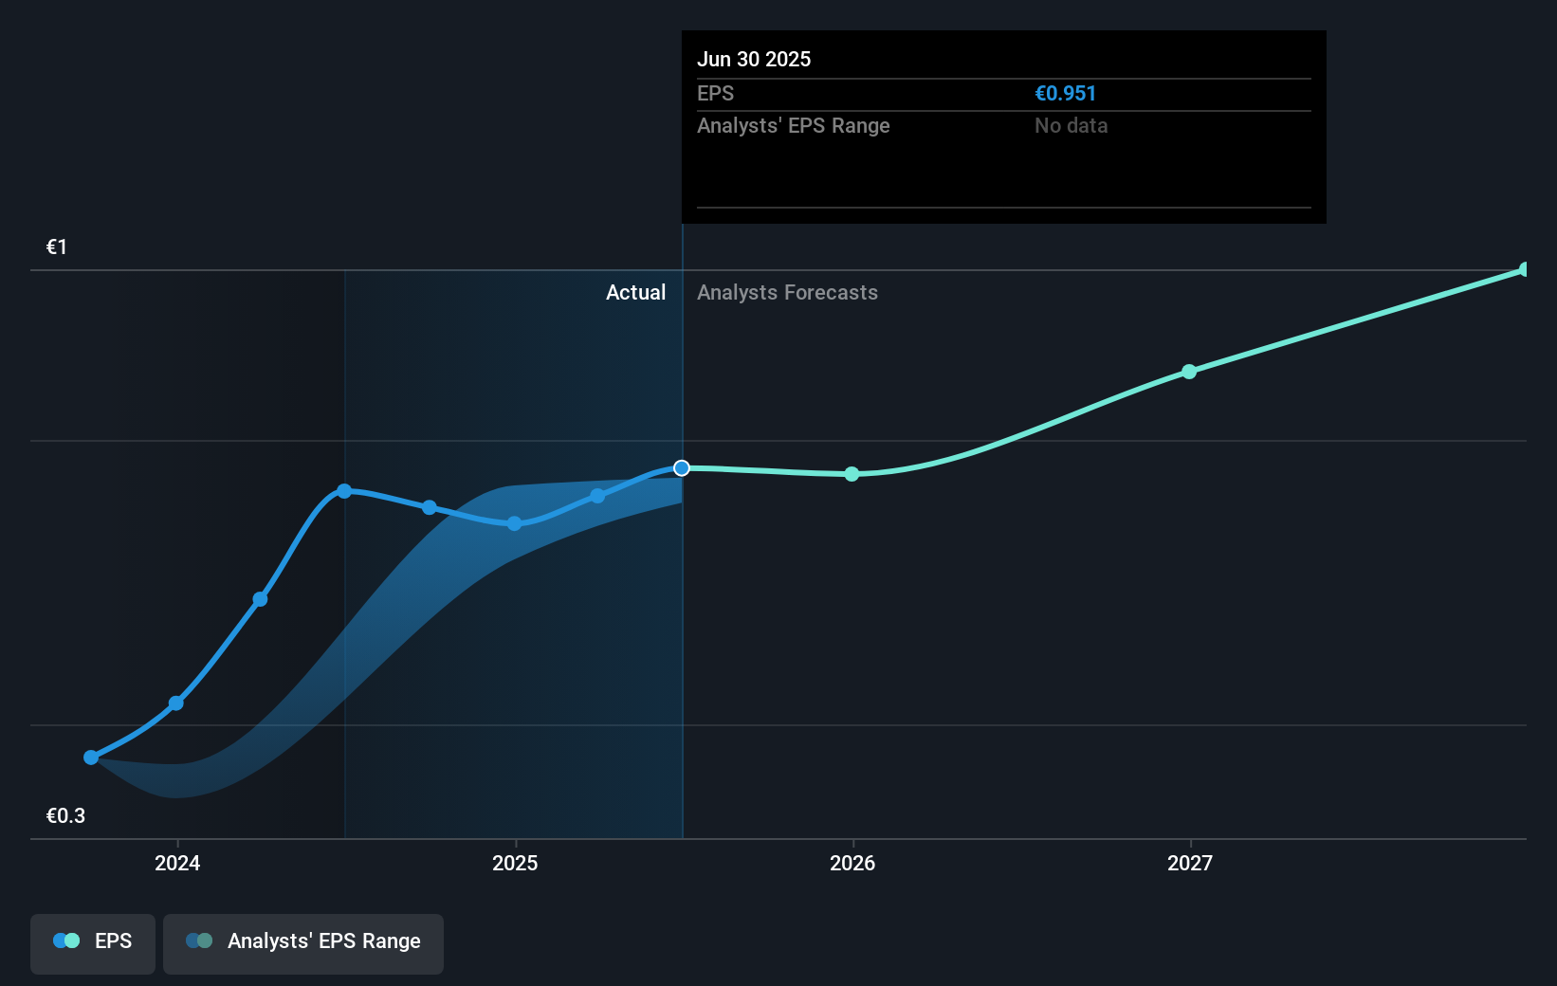Click the Jun 30 2025 tooltip heading
The image size is (1557, 986).
(x=754, y=59)
